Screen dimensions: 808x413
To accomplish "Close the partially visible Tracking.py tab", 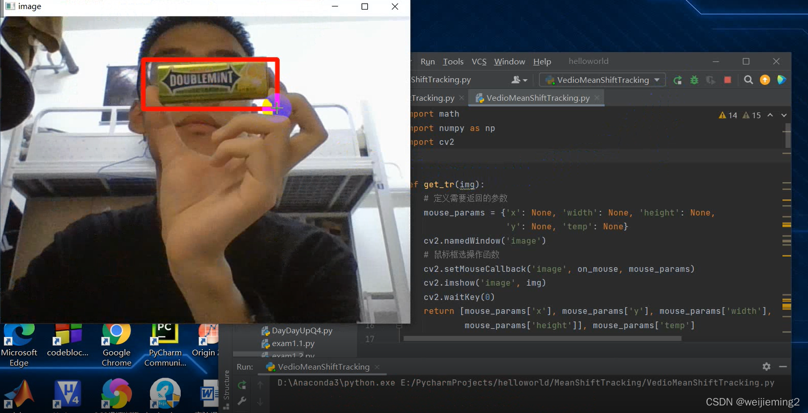I will tap(463, 98).
